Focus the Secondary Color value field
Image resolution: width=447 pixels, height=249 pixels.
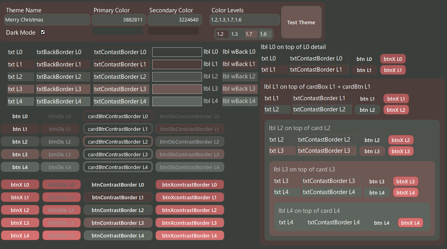(174, 19)
